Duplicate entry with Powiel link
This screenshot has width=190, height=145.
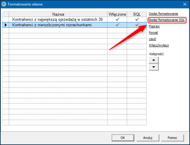coord(153,33)
